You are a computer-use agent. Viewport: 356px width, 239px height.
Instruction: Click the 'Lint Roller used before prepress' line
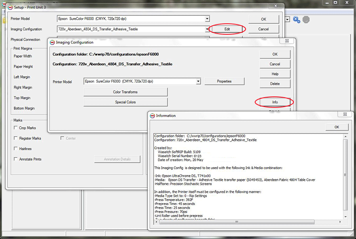[178, 216]
